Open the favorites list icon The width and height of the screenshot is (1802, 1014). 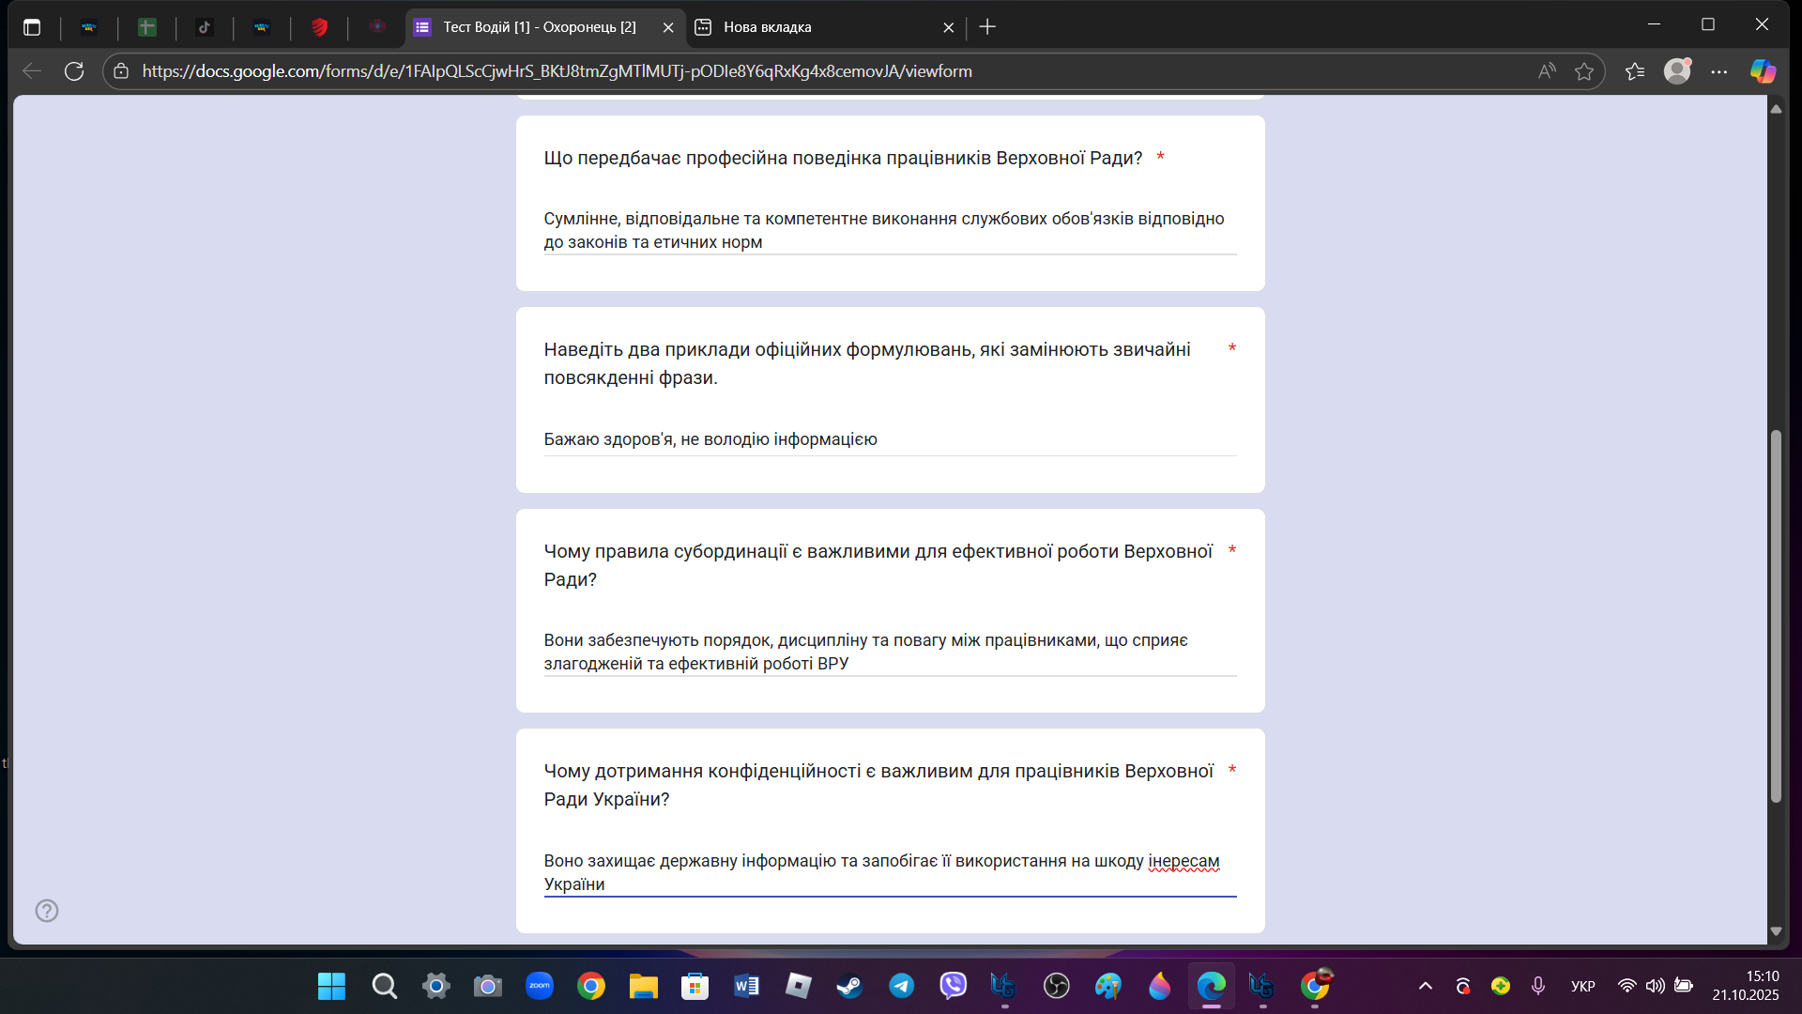point(1635,71)
